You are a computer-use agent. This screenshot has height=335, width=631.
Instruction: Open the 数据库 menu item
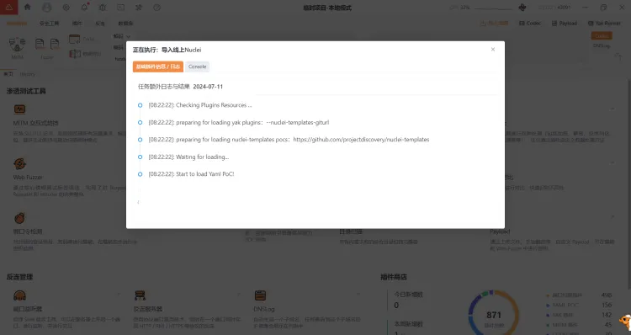pos(125,24)
